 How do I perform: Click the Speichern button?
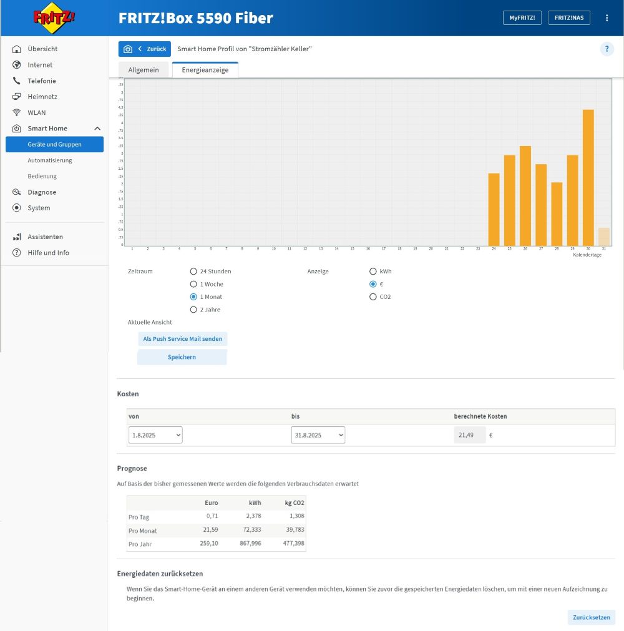click(x=182, y=357)
